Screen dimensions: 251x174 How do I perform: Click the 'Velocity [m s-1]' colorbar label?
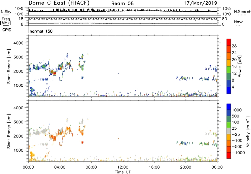(x=248, y=131)
